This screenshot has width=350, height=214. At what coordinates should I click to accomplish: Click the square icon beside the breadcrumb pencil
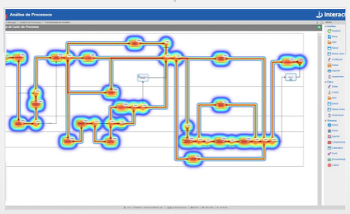(322, 22)
